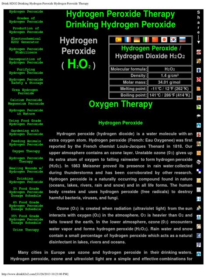Share via the red oval icon below Share arrow
This screenshot has height=277, width=207.
tap(199, 52)
